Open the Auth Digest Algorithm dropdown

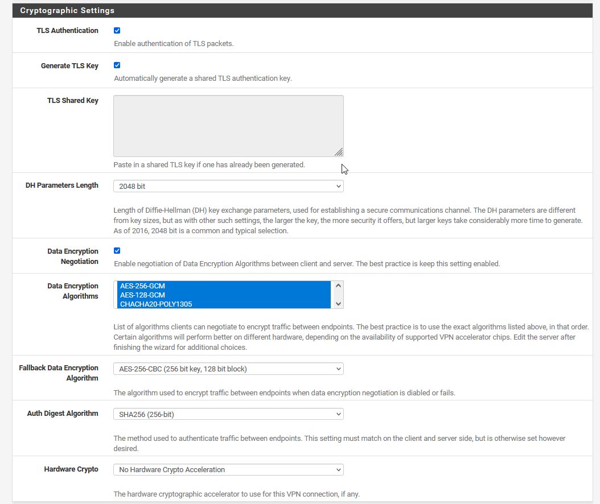[228, 414]
